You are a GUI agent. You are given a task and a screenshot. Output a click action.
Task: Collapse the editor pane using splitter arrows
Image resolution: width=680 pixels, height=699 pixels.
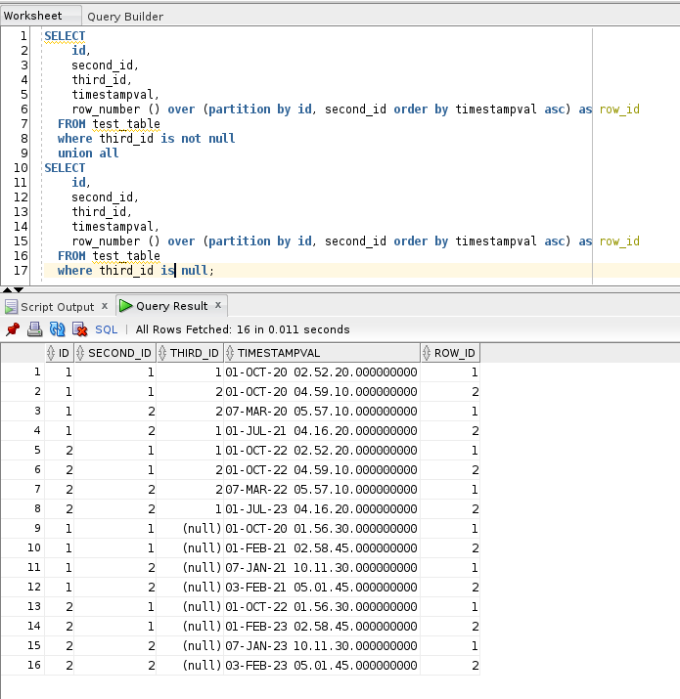coord(7,289)
